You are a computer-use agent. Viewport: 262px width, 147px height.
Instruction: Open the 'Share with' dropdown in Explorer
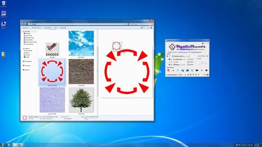pyautogui.click(x=48, y=28)
